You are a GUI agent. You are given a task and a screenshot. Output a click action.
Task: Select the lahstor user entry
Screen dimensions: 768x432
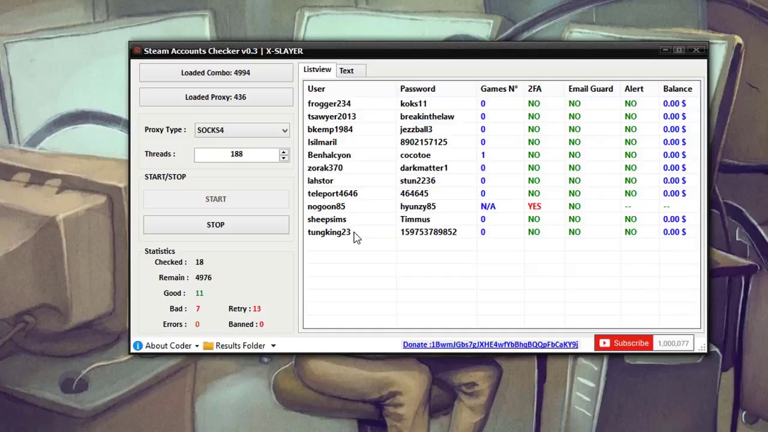(x=320, y=181)
